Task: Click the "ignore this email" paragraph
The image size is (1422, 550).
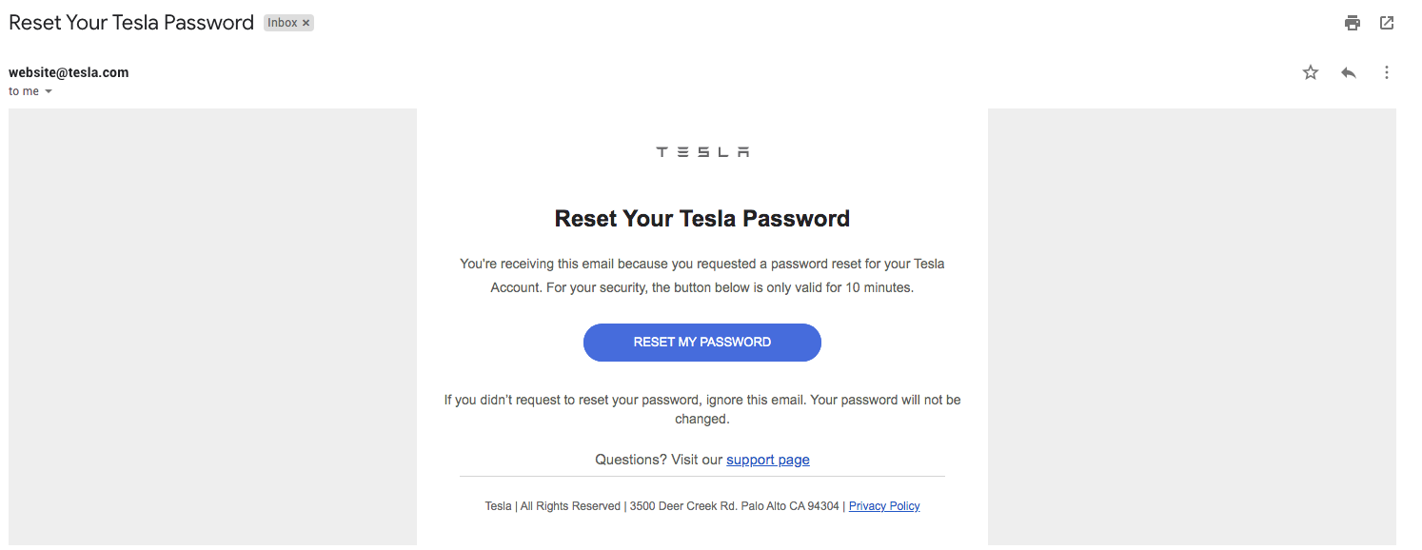Action: click(x=702, y=409)
